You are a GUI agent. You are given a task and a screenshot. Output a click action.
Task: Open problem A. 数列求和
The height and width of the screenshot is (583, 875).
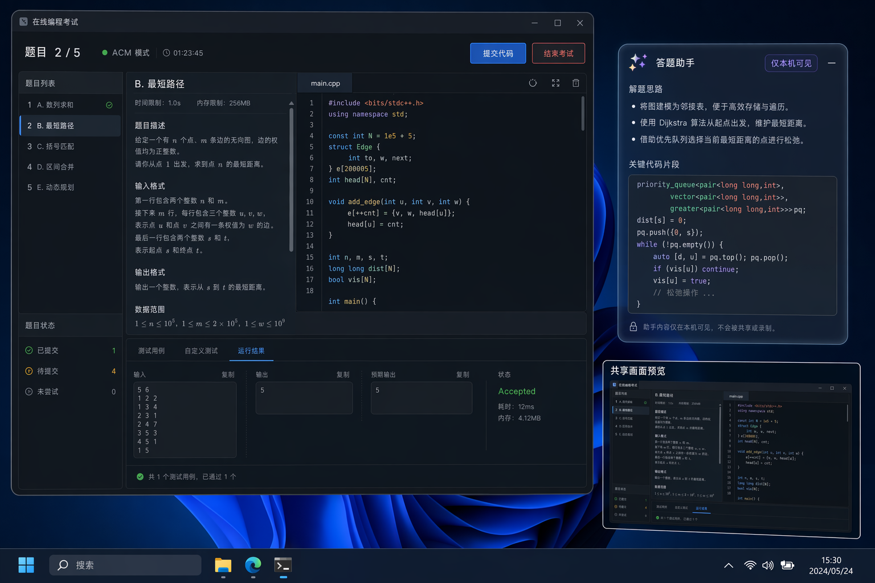pyautogui.click(x=70, y=105)
